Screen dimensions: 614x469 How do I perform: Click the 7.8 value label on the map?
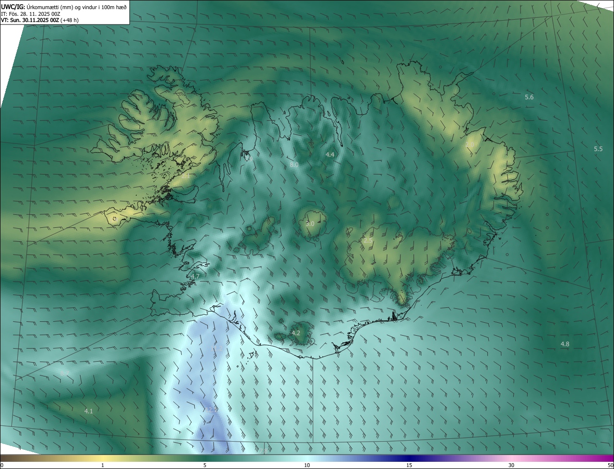tap(263, 451)
